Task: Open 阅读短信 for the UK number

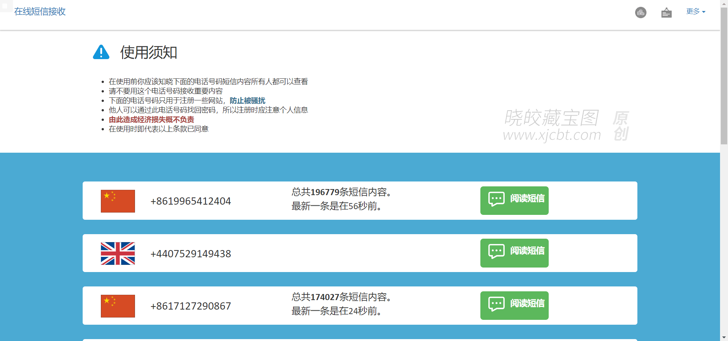Action: (515, 253)
